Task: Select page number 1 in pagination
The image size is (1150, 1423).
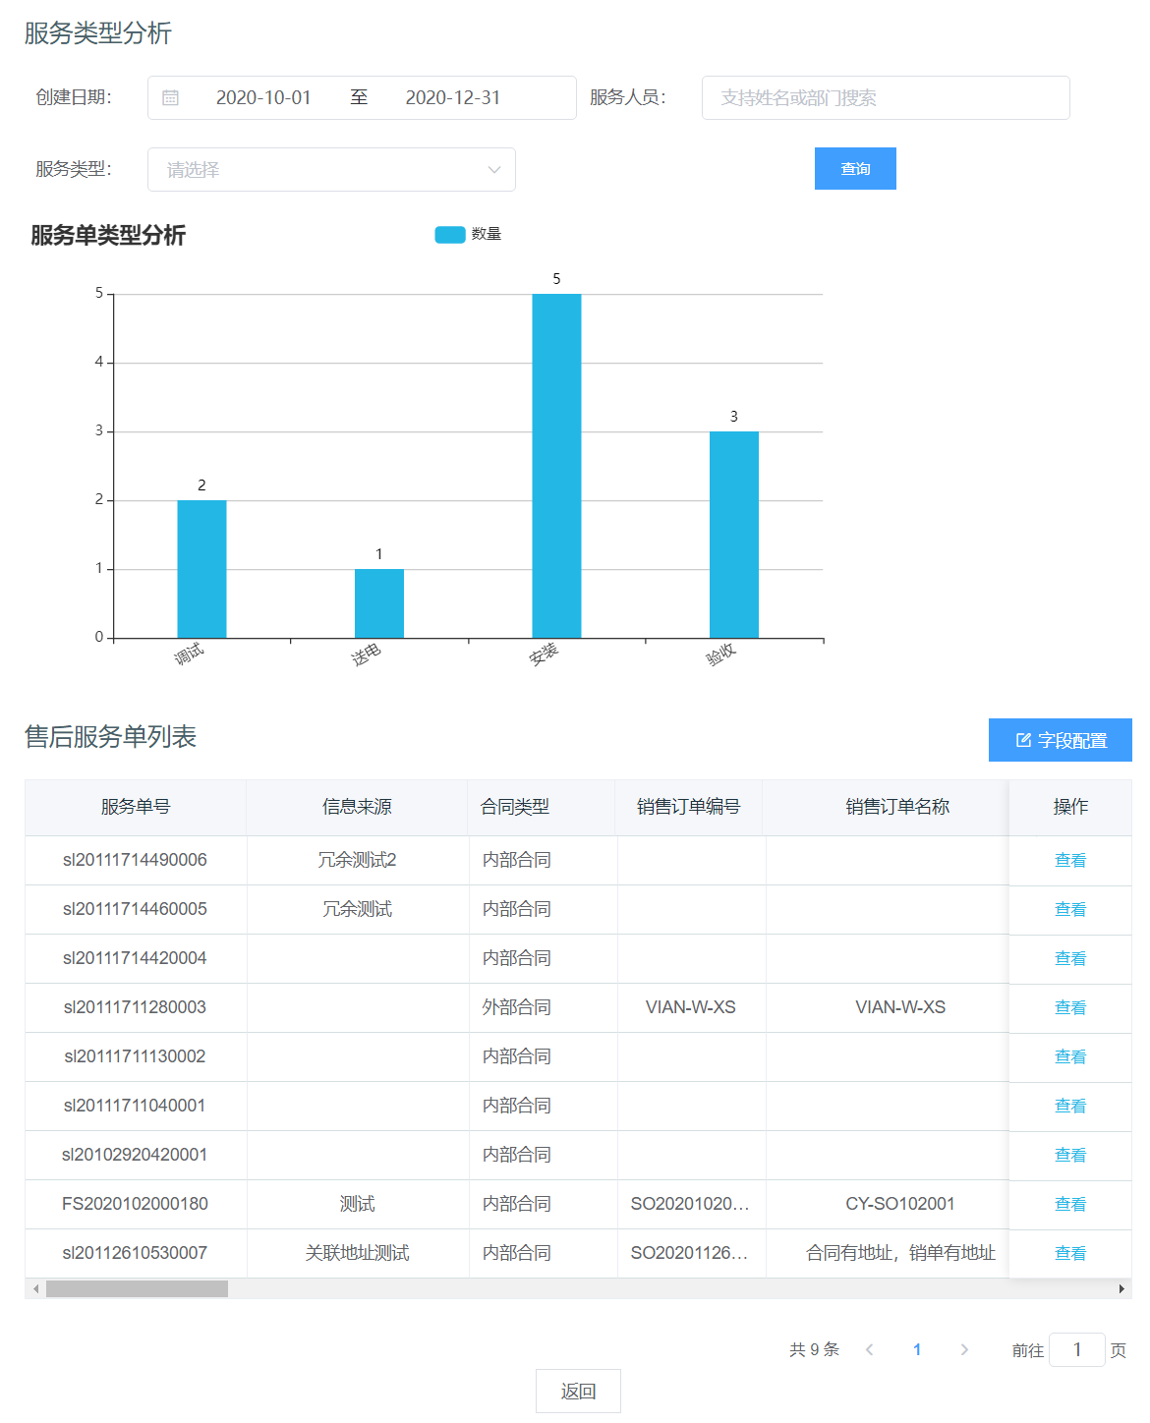Action: tap(917, 1349)
